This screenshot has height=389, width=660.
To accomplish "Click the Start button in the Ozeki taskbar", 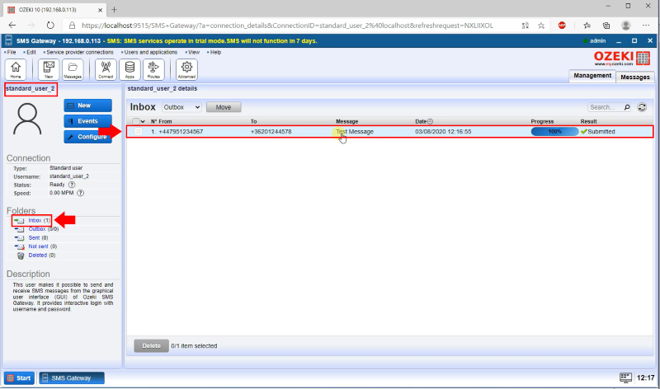I will point(19,378).
